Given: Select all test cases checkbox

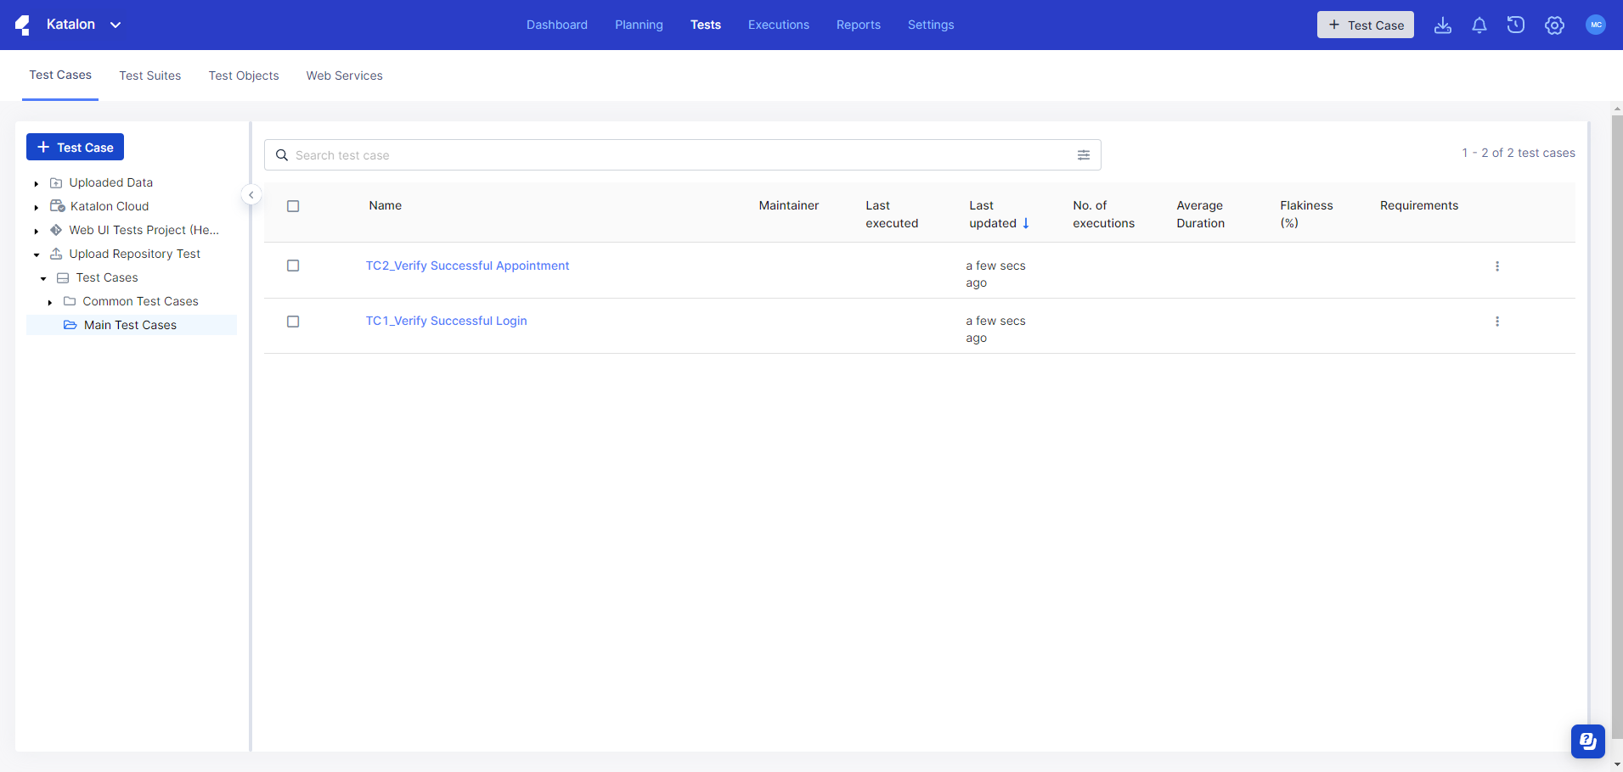Looking at the screenshot, I should point(293,206).
